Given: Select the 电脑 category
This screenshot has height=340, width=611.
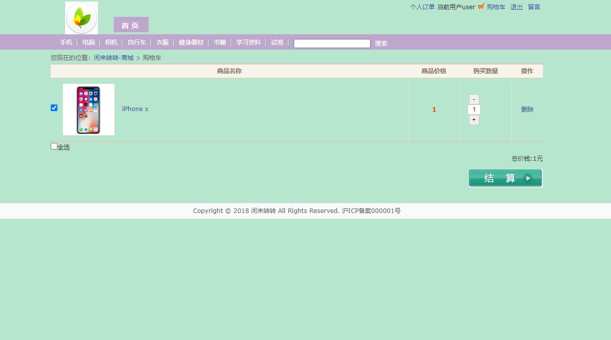Looking at the screenshot, I should (88, 42).
